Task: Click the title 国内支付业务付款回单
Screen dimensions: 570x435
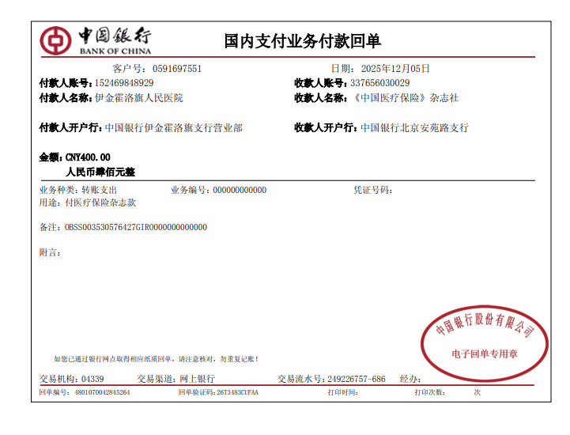Action: pos(303,41)
